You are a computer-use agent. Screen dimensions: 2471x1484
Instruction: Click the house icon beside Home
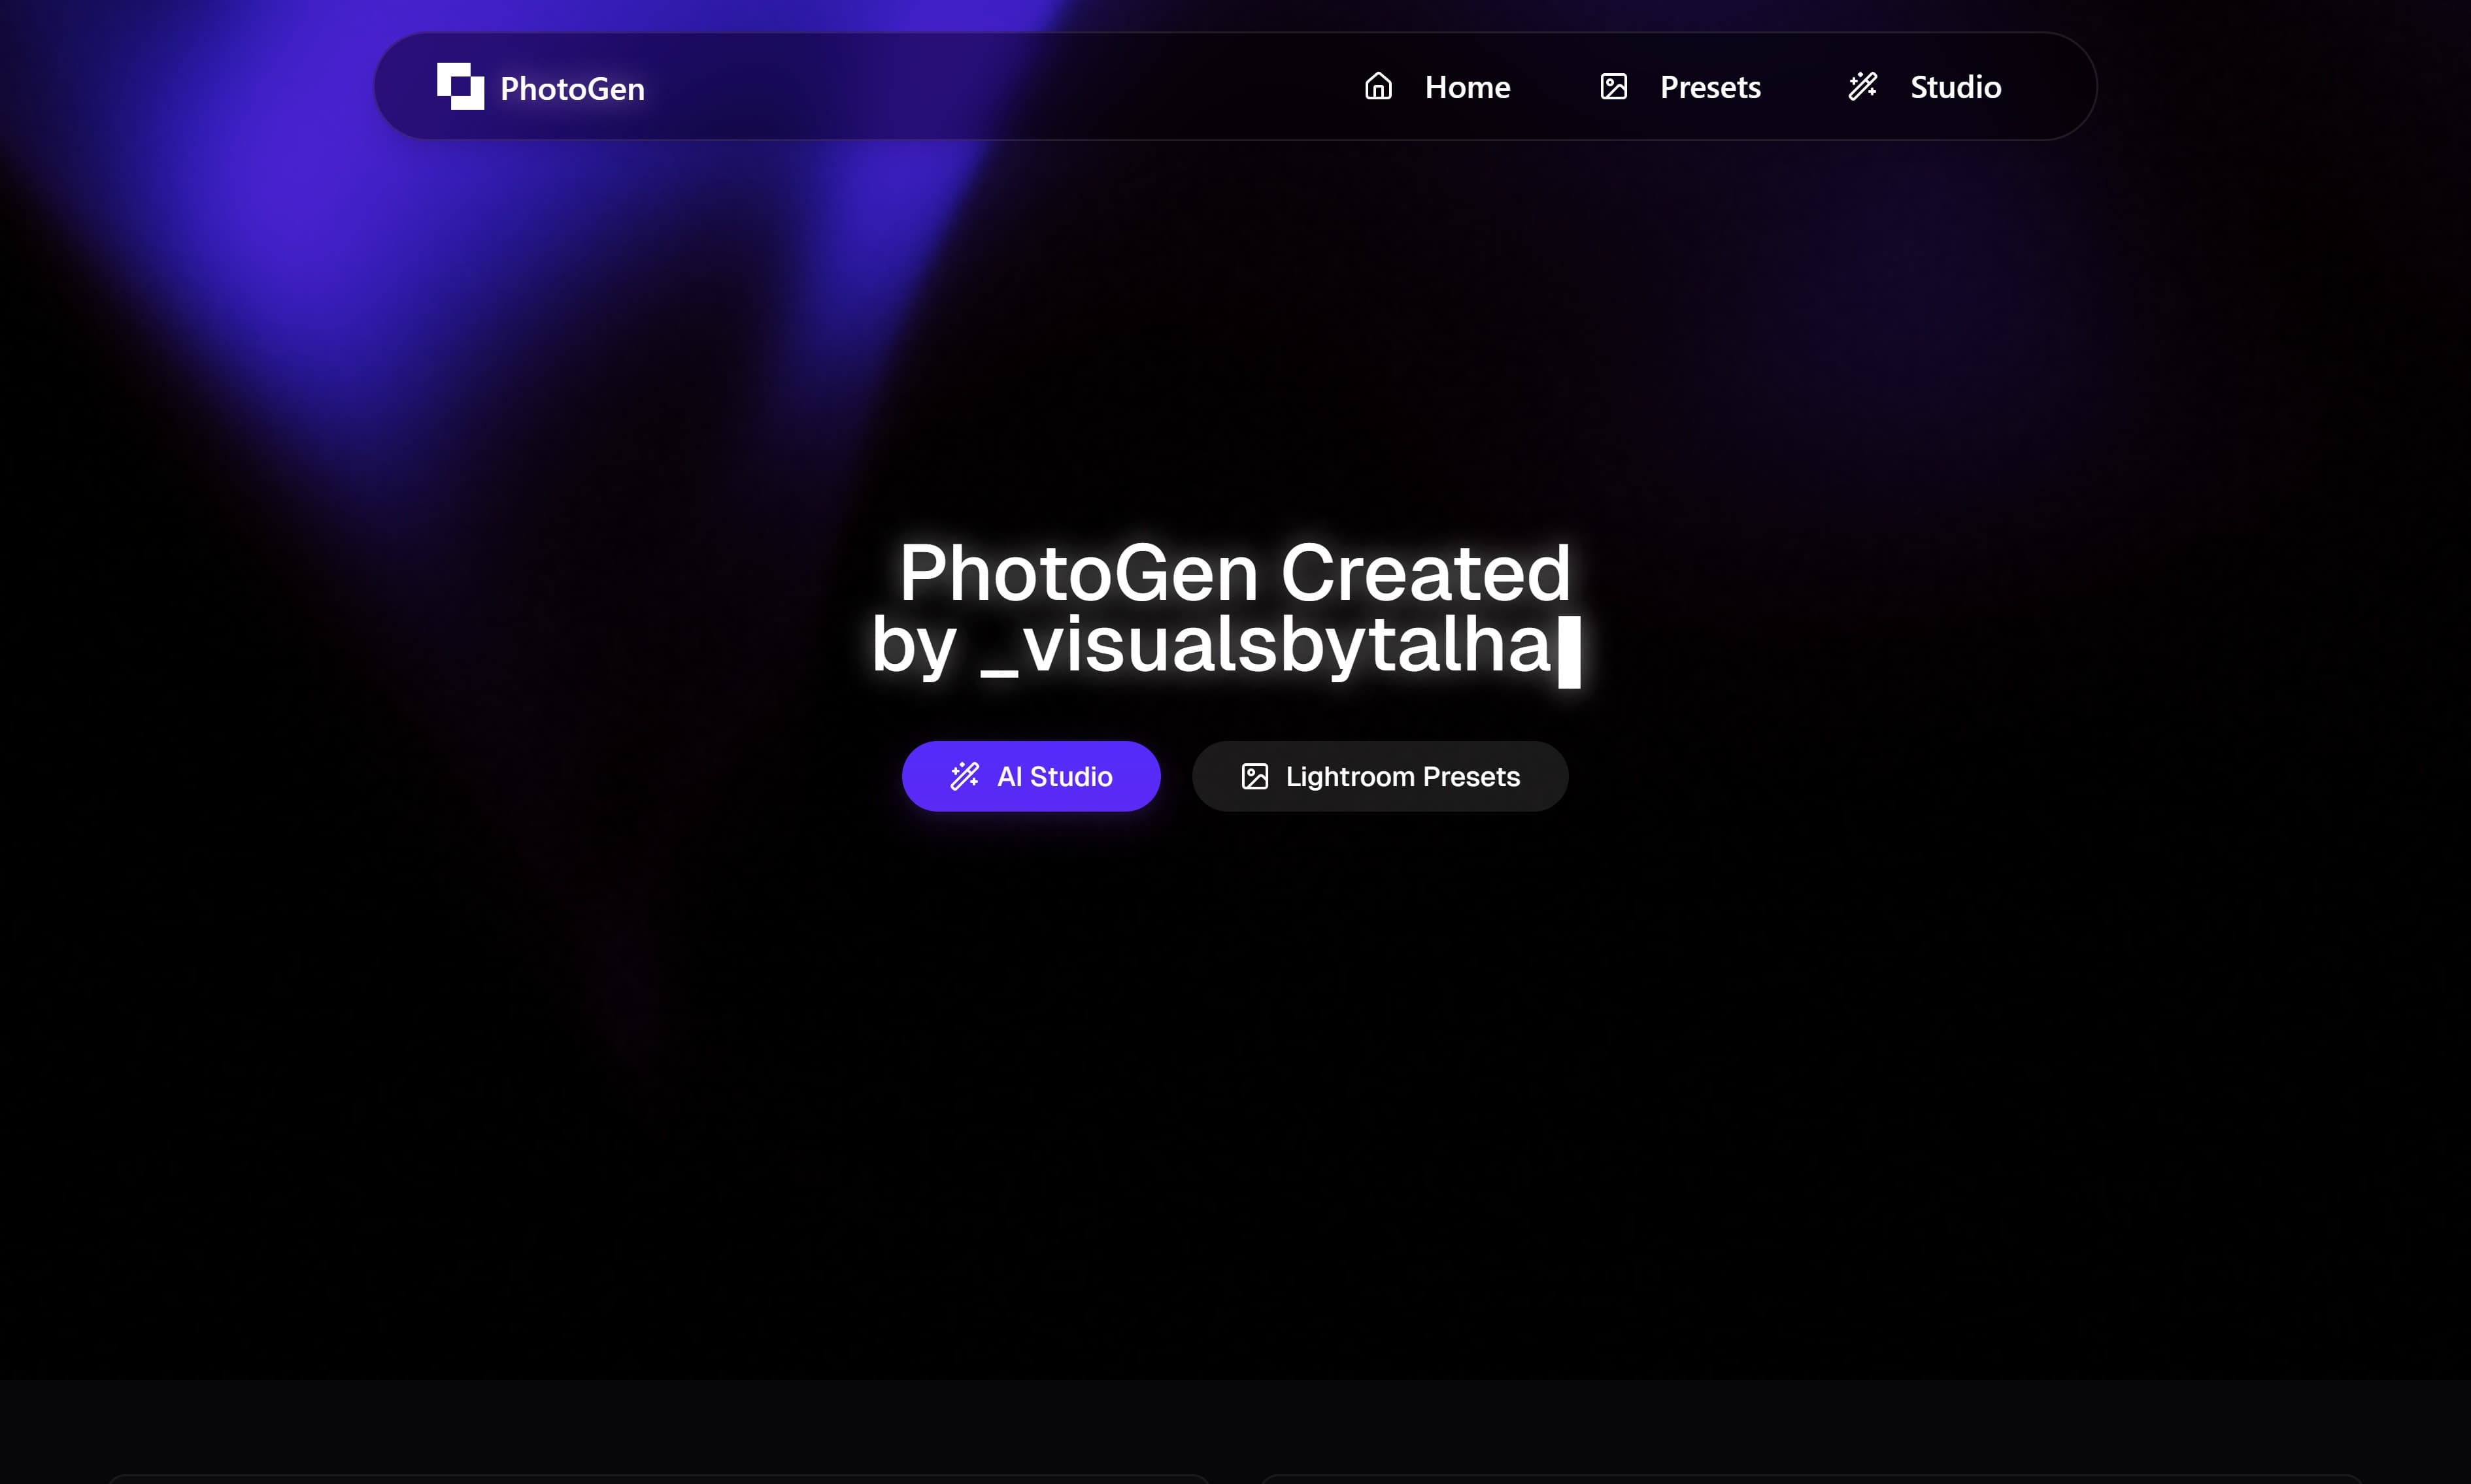pyautogui.click(x=1377, y=86)
